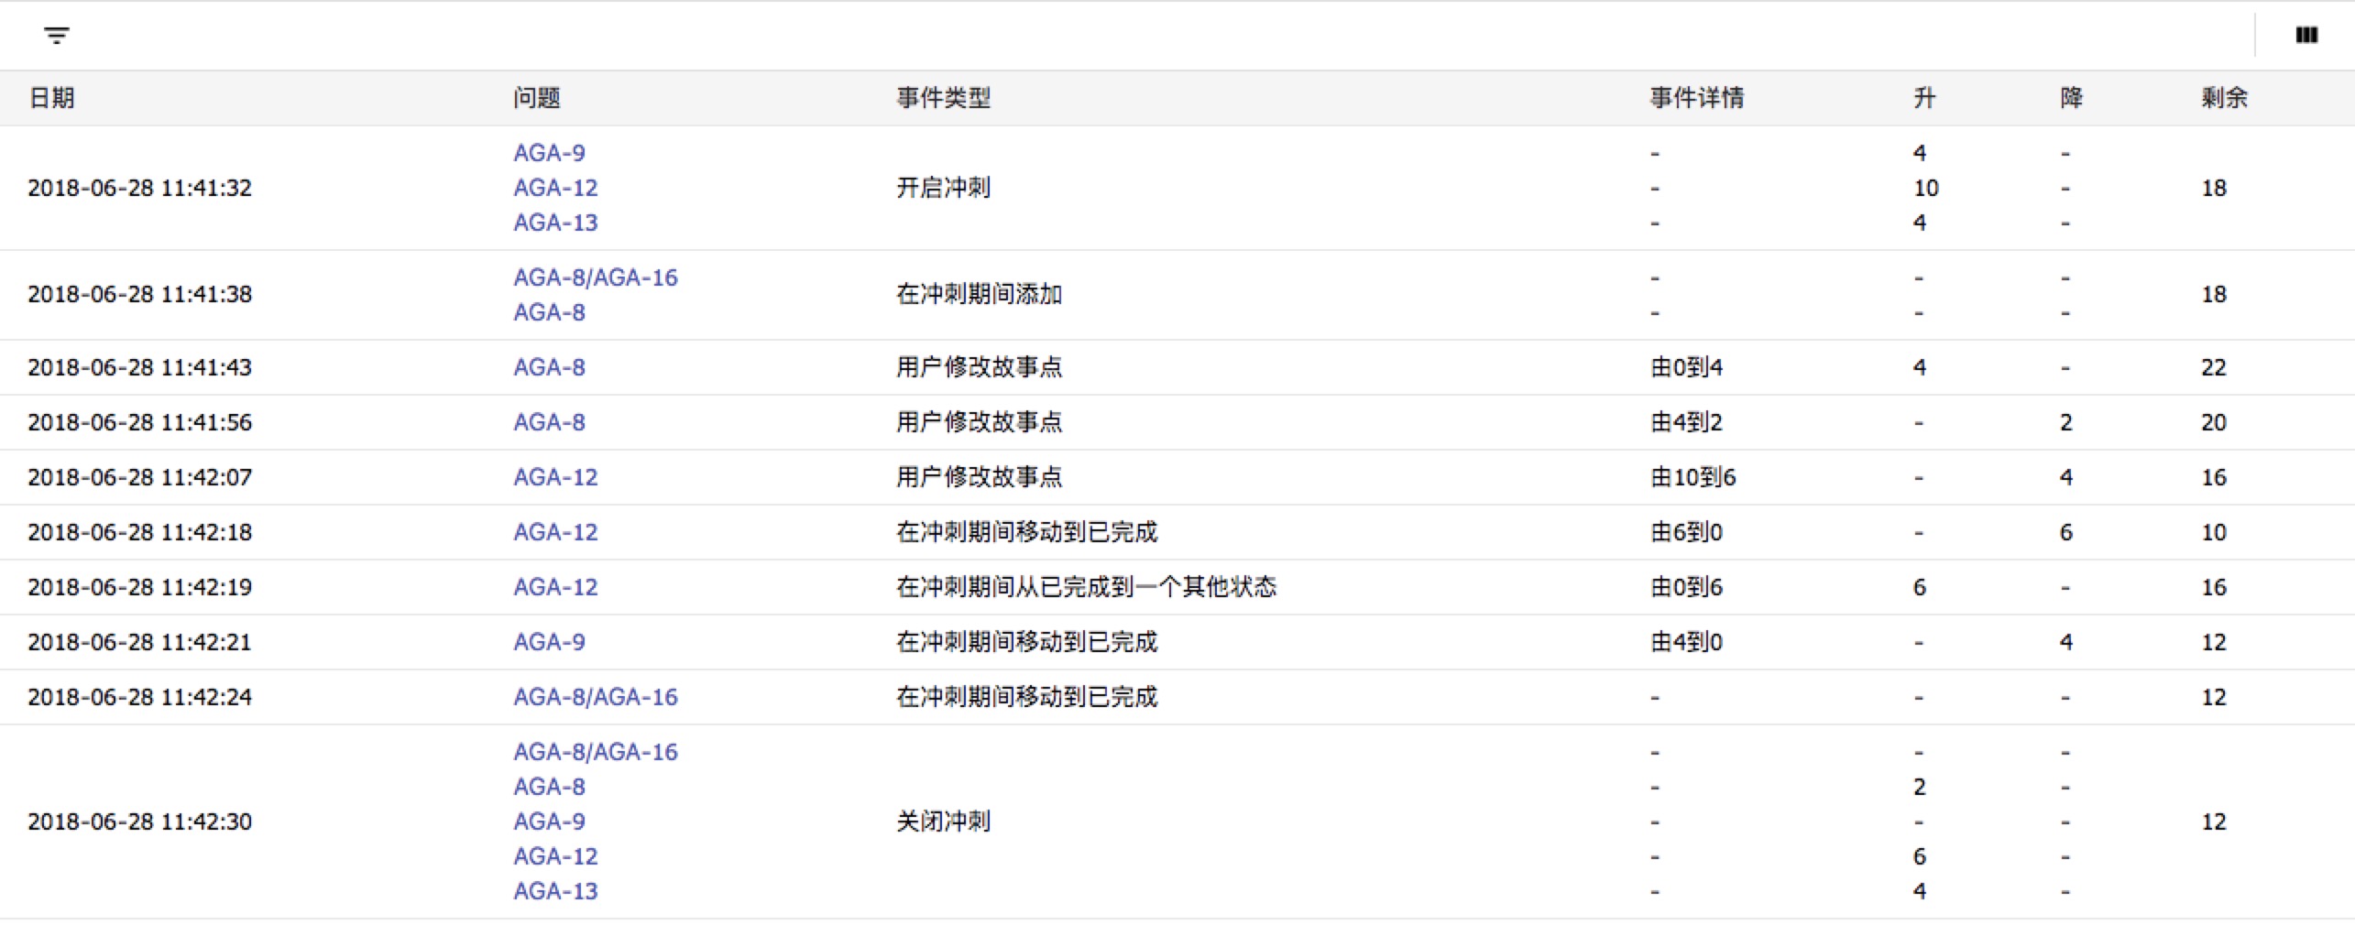Screen dimensions: 2355x925
Task: Select the date 2018-06-28 11:42:30
Action: (139, 822)
